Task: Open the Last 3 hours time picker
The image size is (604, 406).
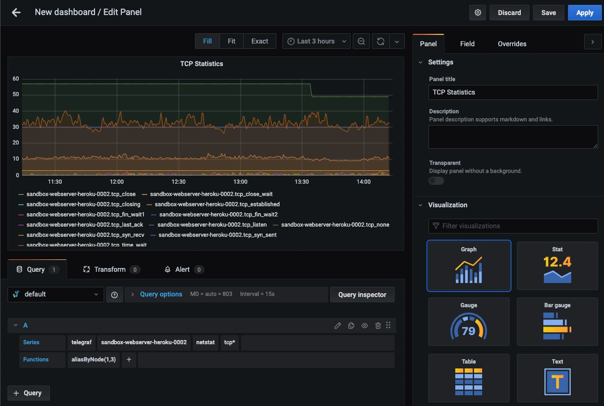Action: (x=316, y=41)
